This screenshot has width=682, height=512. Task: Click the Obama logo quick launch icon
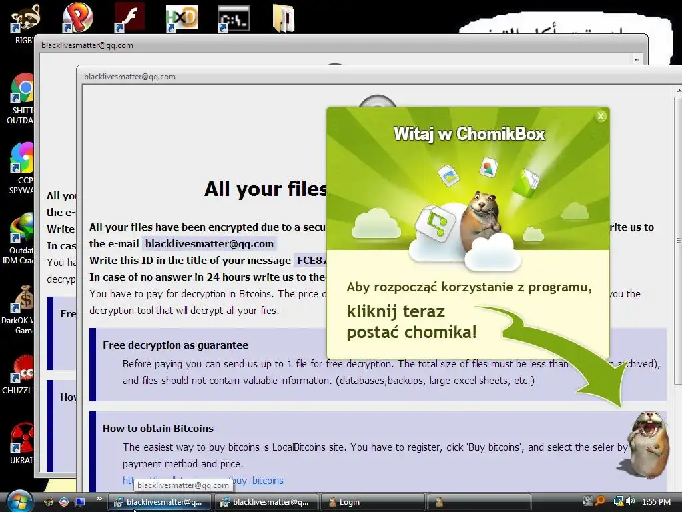click(64, 502)
